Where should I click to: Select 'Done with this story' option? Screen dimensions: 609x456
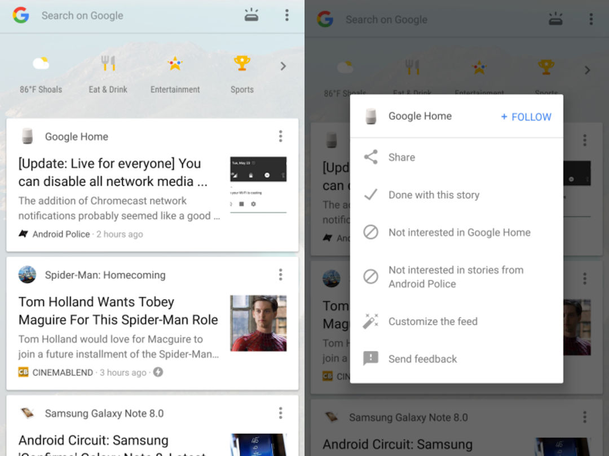(x=456, y=195)
